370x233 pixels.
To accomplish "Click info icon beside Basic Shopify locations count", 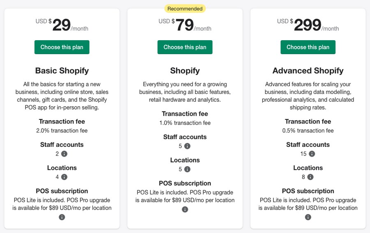I will [64, 177].
